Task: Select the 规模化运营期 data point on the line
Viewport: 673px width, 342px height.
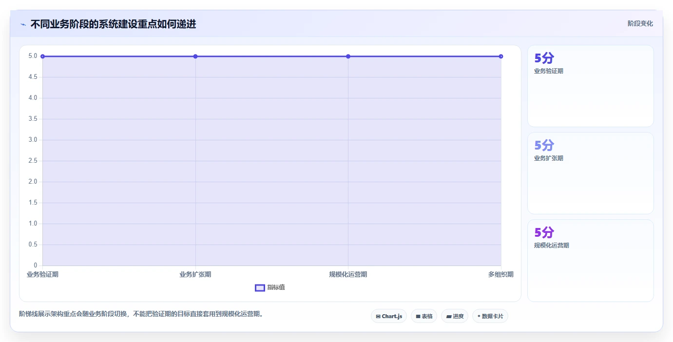Action: [x=348, y=57]
